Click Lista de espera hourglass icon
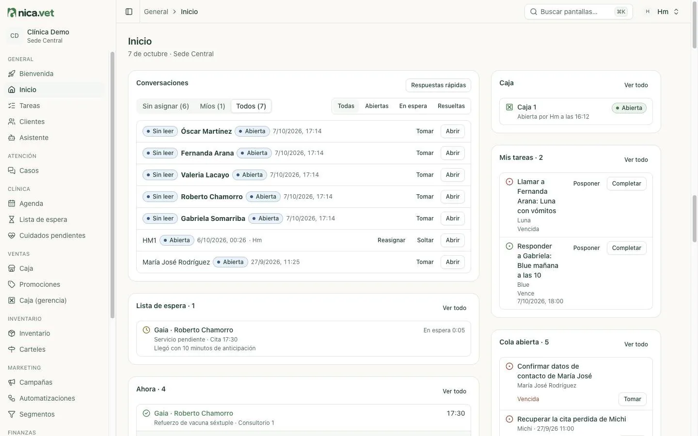Image resolution: width=698 pixels, height=436 pixels. (12, 219)
